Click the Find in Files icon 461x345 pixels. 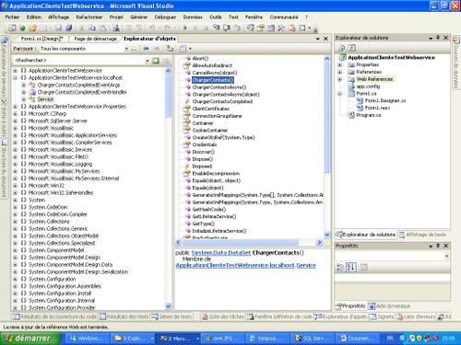coord(115,29)
